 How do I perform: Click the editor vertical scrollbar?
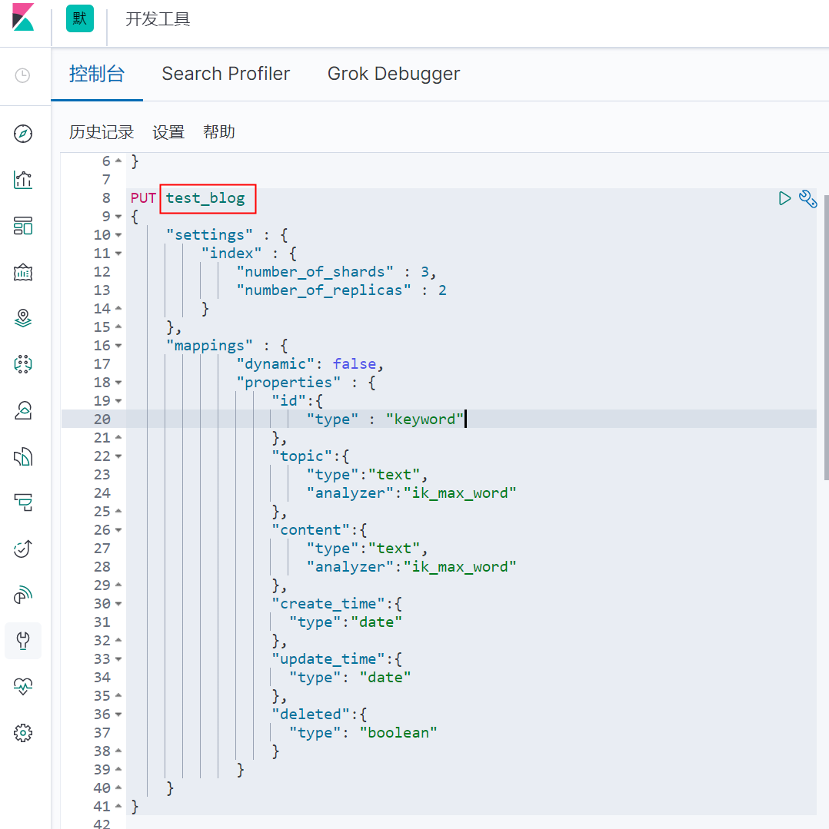tap(824, 338)
